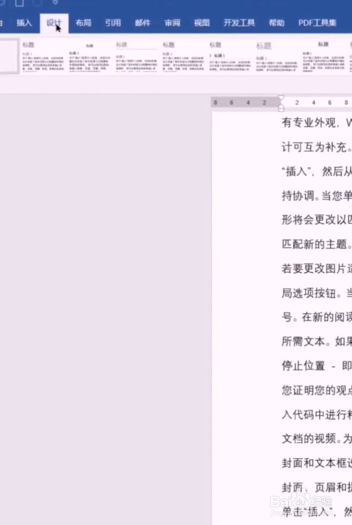Click the gray left-margin section of the horizontal ruler
Viewport: 352px width, 525px height.
(245, 102)
